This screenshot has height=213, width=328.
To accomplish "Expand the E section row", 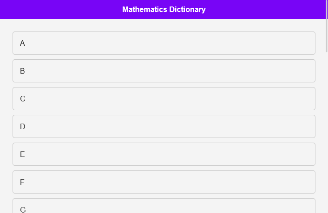I will (164, 154).
